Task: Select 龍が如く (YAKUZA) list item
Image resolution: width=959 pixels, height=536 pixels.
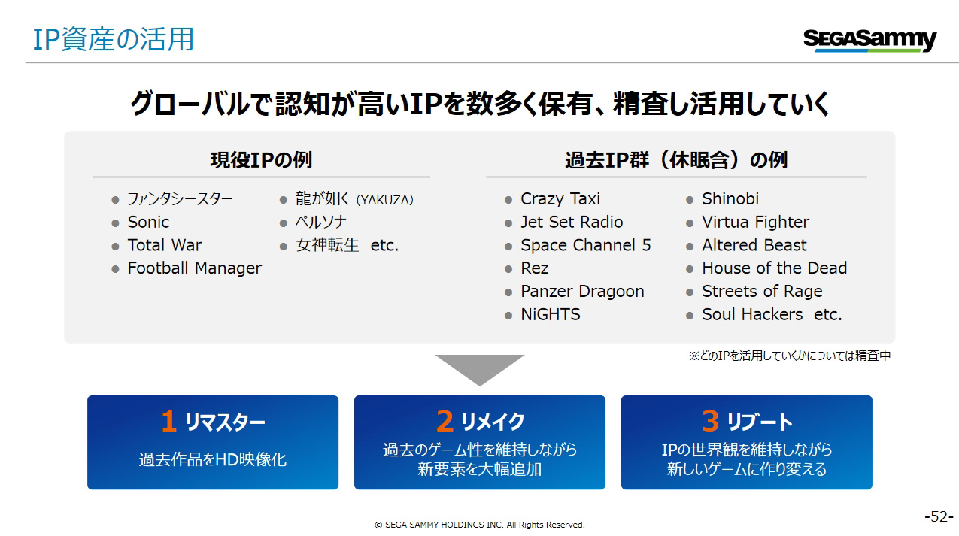Action: [354, 199]
